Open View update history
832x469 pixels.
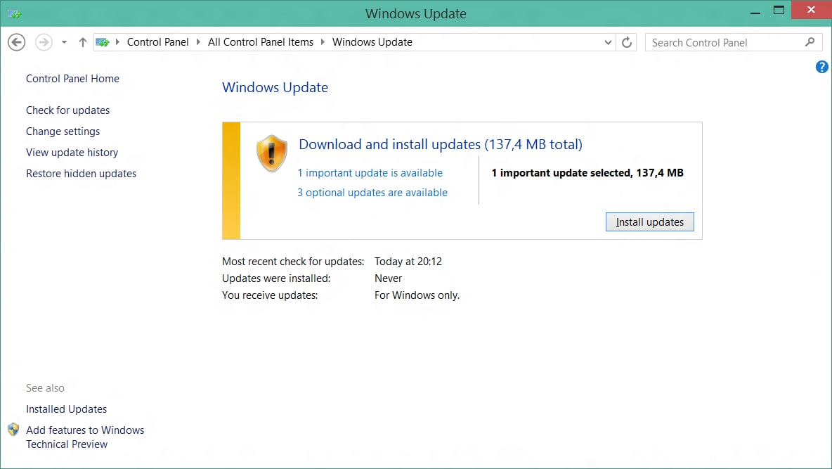(72, 153)
